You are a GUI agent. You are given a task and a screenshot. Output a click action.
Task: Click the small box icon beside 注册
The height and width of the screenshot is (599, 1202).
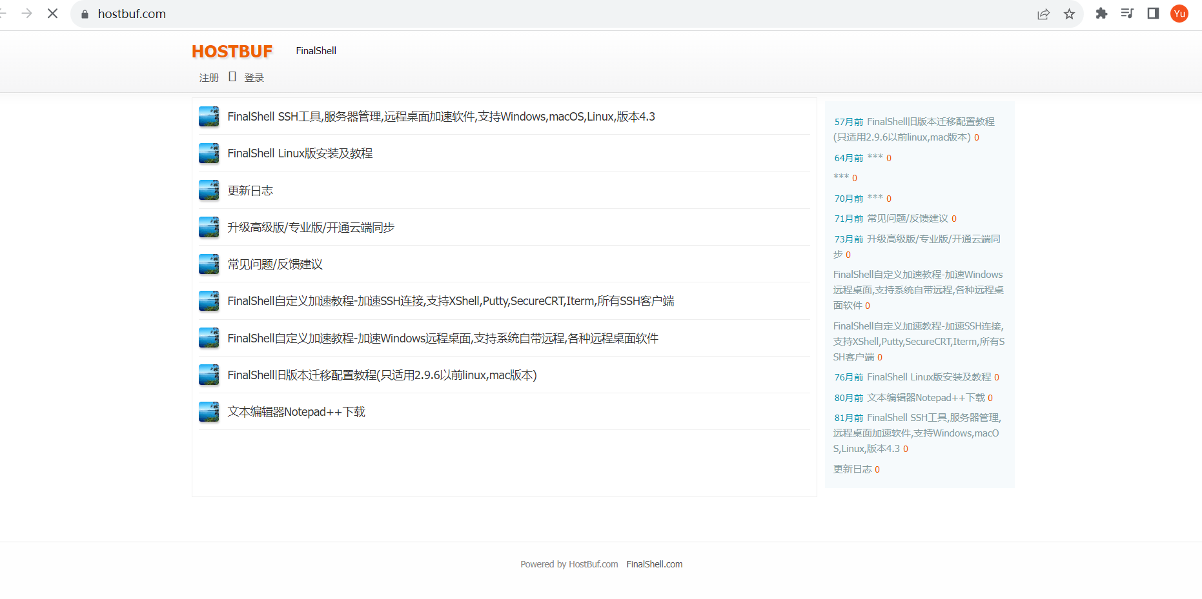(232, 77)
